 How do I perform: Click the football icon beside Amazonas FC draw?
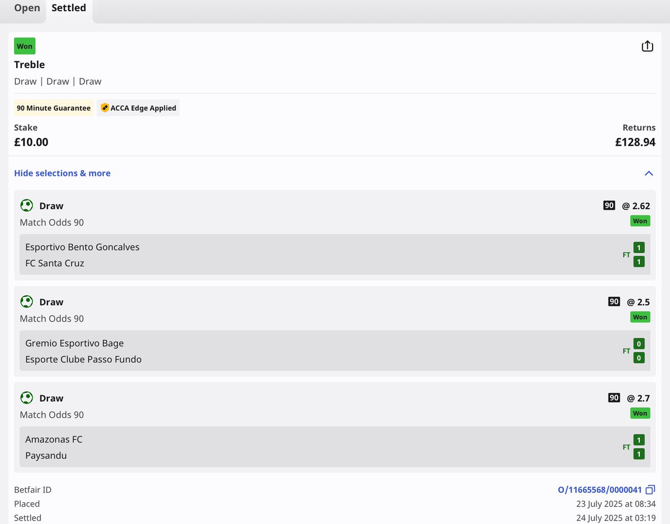[26, 398]
